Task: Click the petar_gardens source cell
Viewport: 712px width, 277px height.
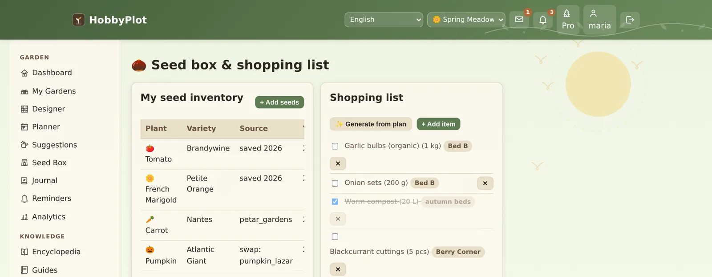Action: pos(266,220)
